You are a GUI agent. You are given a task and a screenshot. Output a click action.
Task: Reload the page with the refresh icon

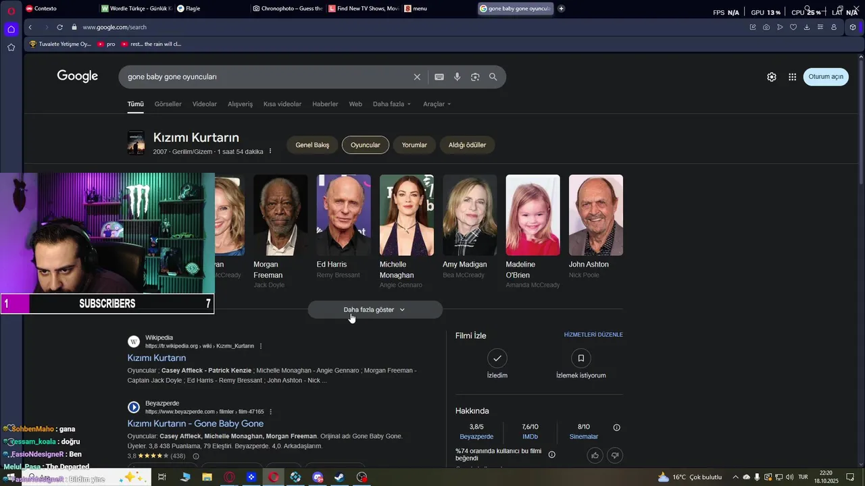coord(59,27)
